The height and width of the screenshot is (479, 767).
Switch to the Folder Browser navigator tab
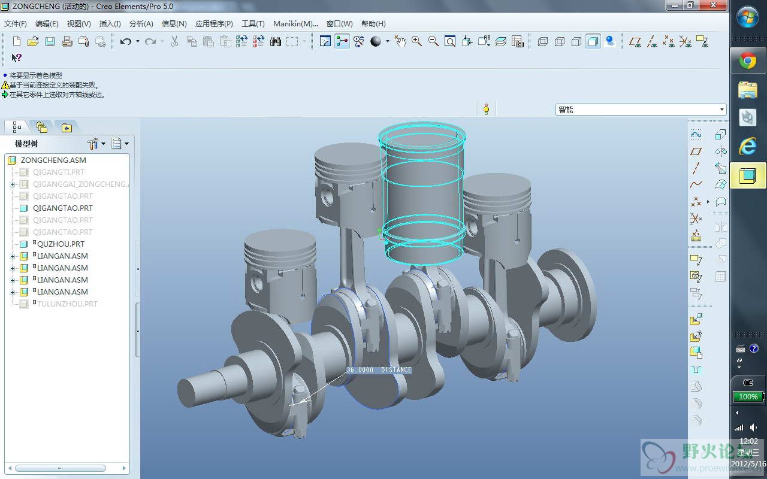[x=41, y=127]
